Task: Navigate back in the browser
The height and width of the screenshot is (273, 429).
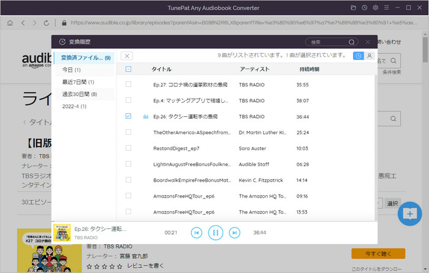Action: click(x=23, y=23)
